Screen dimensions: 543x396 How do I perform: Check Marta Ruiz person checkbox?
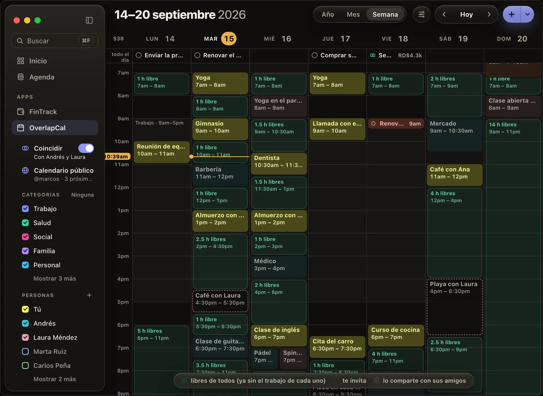(25, 351)
